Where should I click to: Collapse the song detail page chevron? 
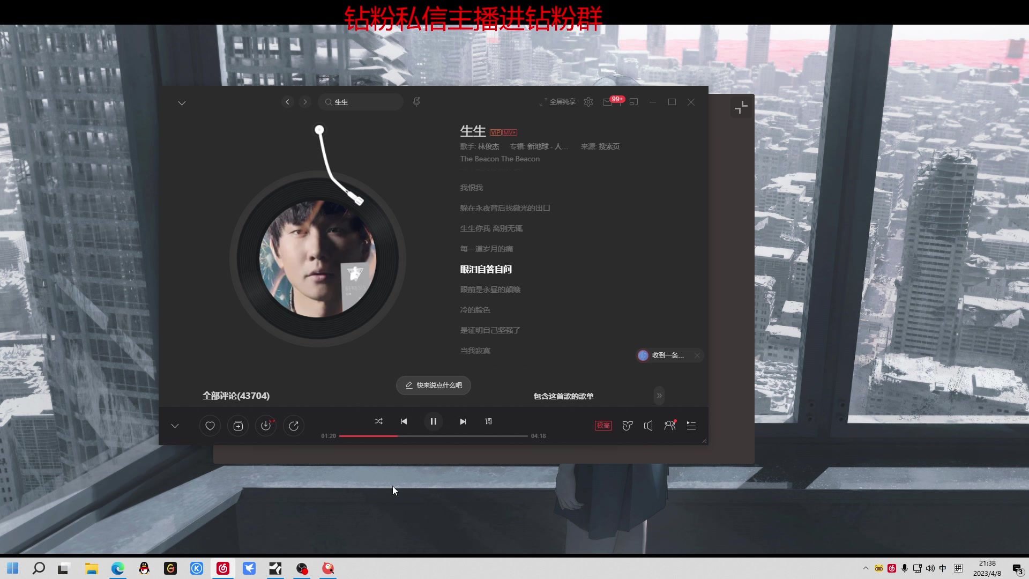182,102
